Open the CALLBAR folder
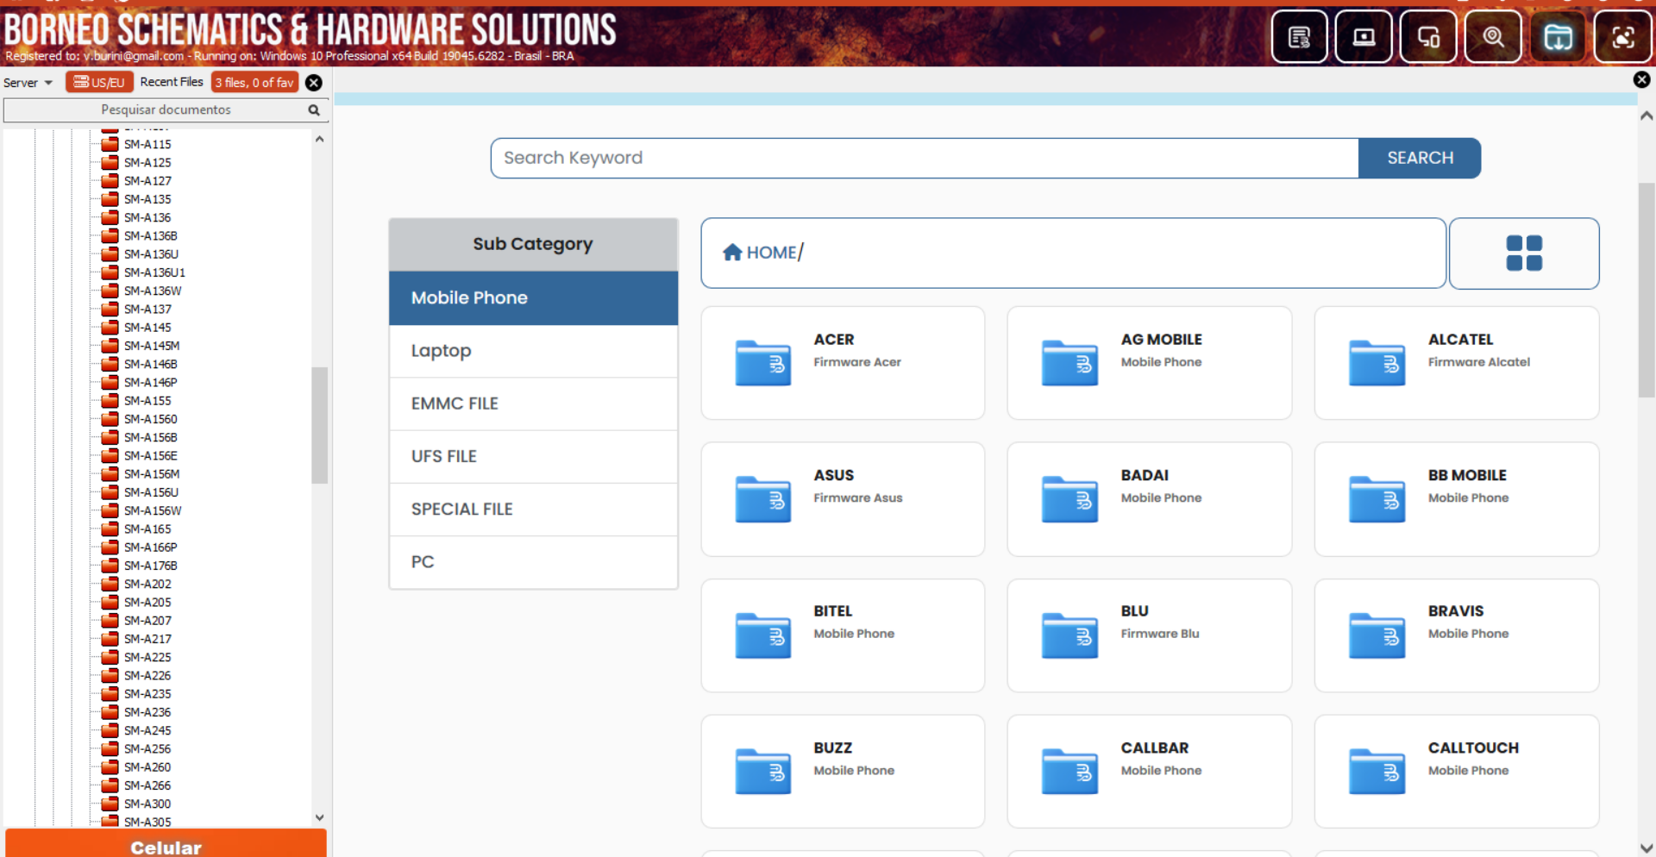This screenshot has height=857, width=1656. pyautogui.click(x=1149, y=772)
